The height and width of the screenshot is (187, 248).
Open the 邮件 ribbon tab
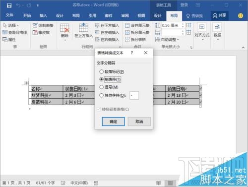pos(109,15)
